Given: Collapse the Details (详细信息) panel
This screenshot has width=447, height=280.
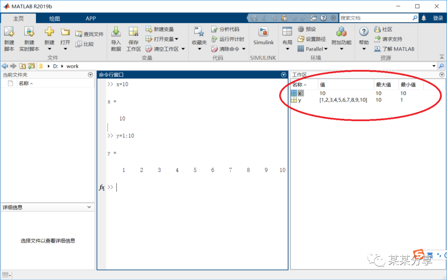Looking at the screenshot, I should click(x=89, y=207).
